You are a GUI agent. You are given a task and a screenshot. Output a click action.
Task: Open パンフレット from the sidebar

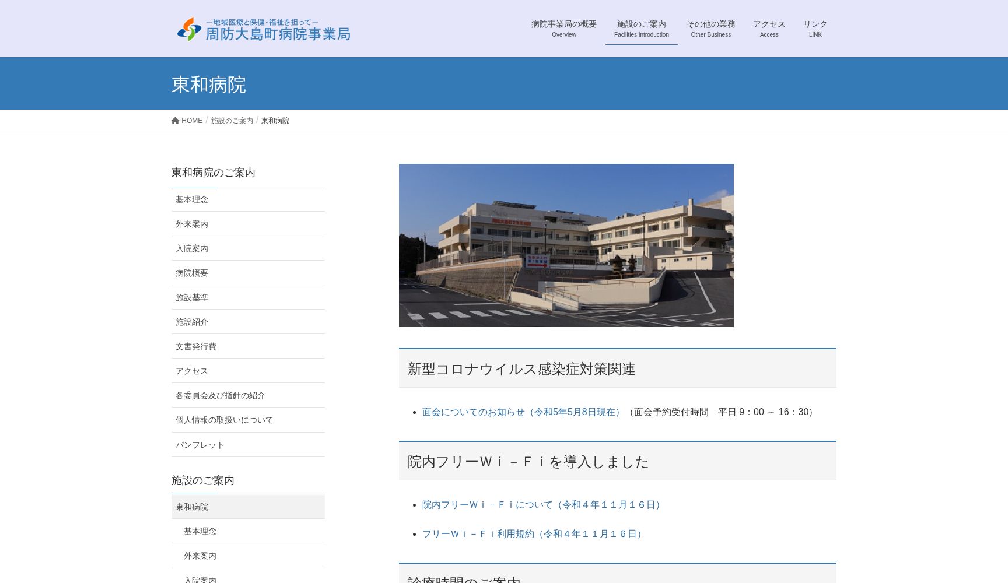(199, 445)
